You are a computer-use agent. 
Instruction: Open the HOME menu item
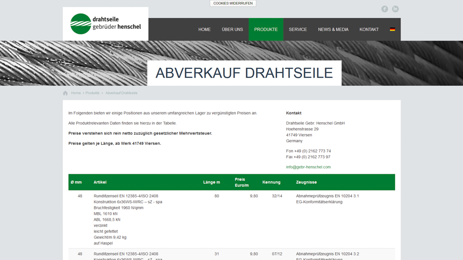pyautogui.click(x=204, y=29)
